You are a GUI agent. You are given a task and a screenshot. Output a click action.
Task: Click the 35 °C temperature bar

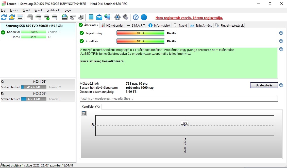(x=34, y=37)
